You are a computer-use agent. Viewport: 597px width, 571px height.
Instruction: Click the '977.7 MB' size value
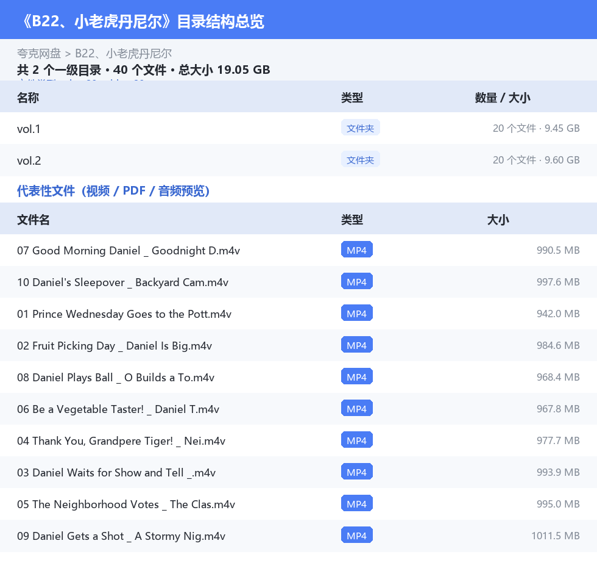click(x=558, y=440)
